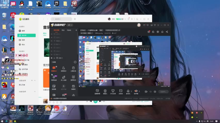Image resolution: width=220 pixels, height=123 pixels.
Task: Start recording with video camera icon
Action: (x=146, y=92)
